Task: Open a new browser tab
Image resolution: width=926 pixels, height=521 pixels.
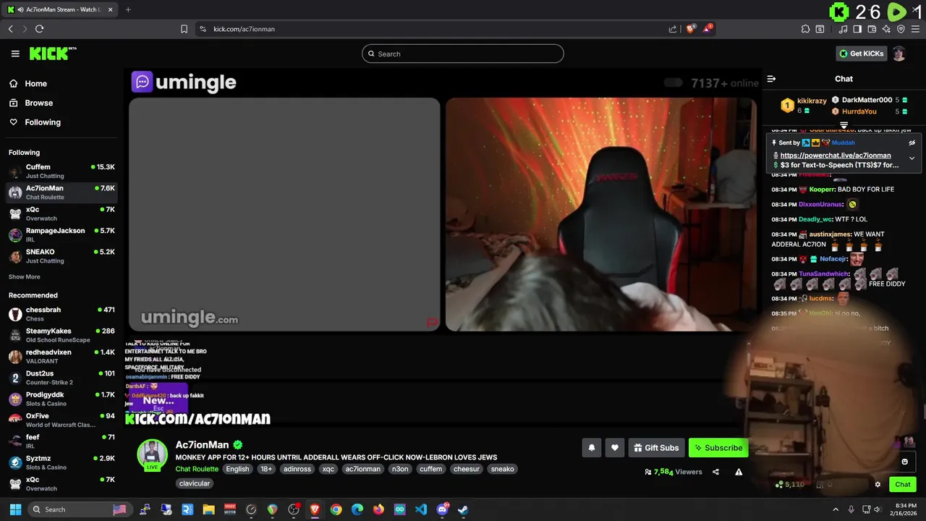Action: click(x=128, y=9)
